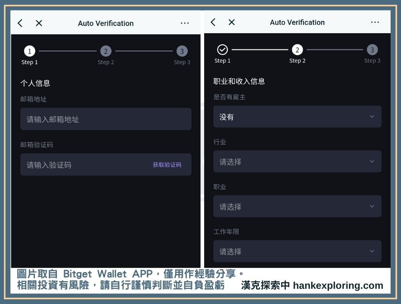Open the 是否有雇主 dropdown showing 没有

(x=297, y=116)
